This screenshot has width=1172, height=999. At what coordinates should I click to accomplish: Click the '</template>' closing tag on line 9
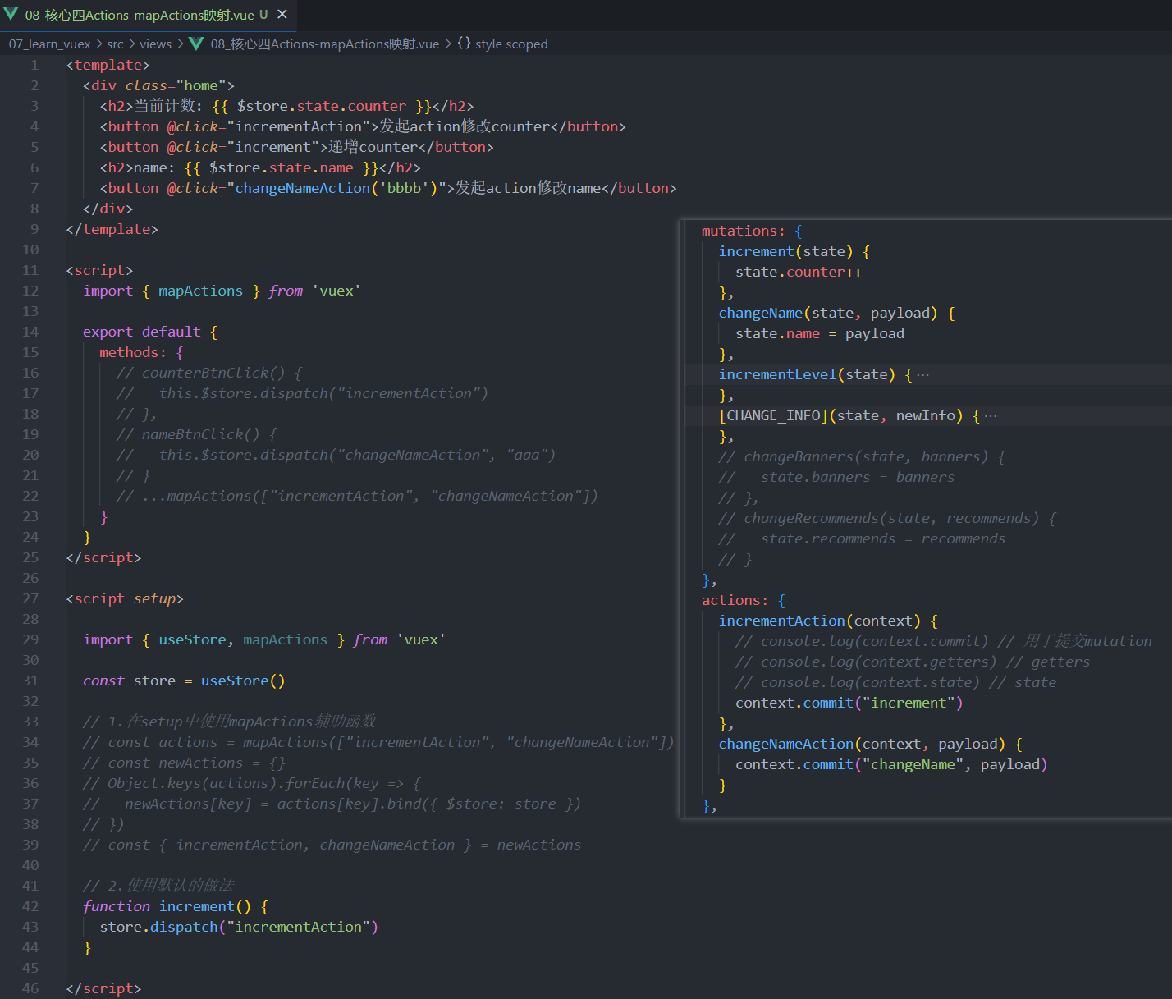(x=112, y=229)
